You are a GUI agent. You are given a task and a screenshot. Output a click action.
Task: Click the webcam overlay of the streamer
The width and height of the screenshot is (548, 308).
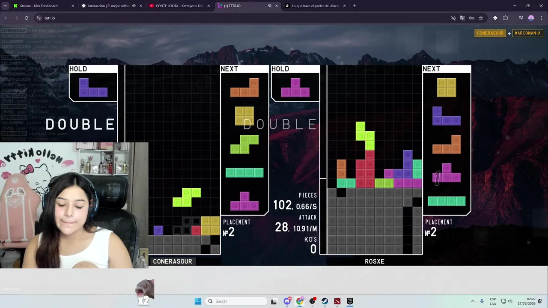pos(74,205)
